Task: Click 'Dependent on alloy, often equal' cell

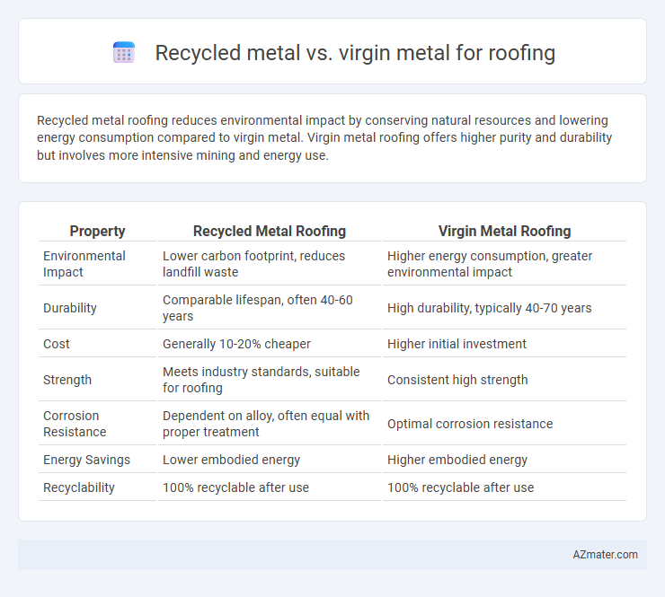Action: [266, 424]
